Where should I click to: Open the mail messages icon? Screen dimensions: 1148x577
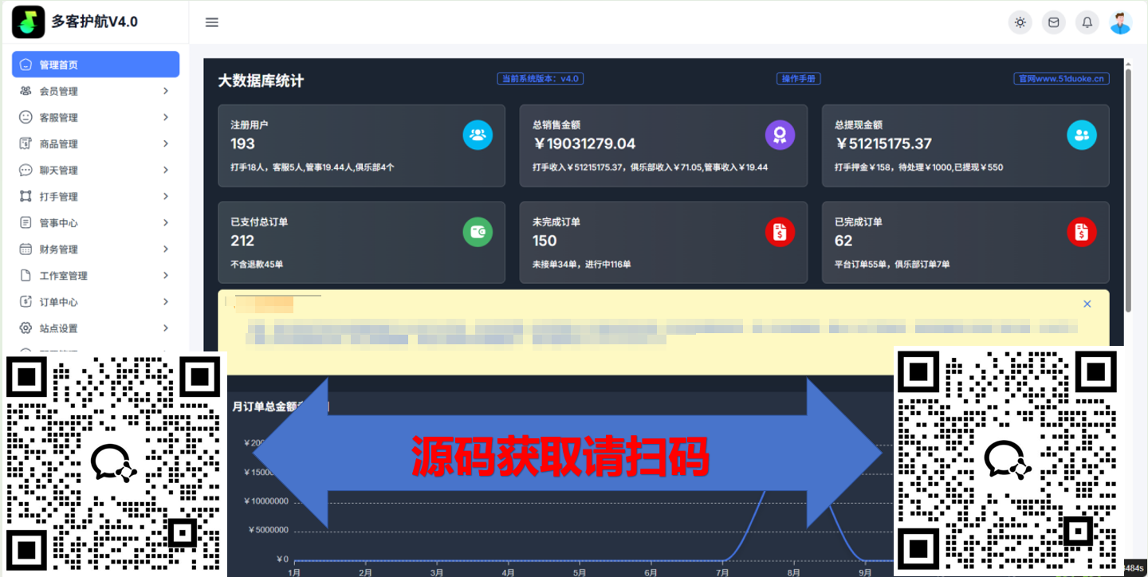click(1053, 22)
